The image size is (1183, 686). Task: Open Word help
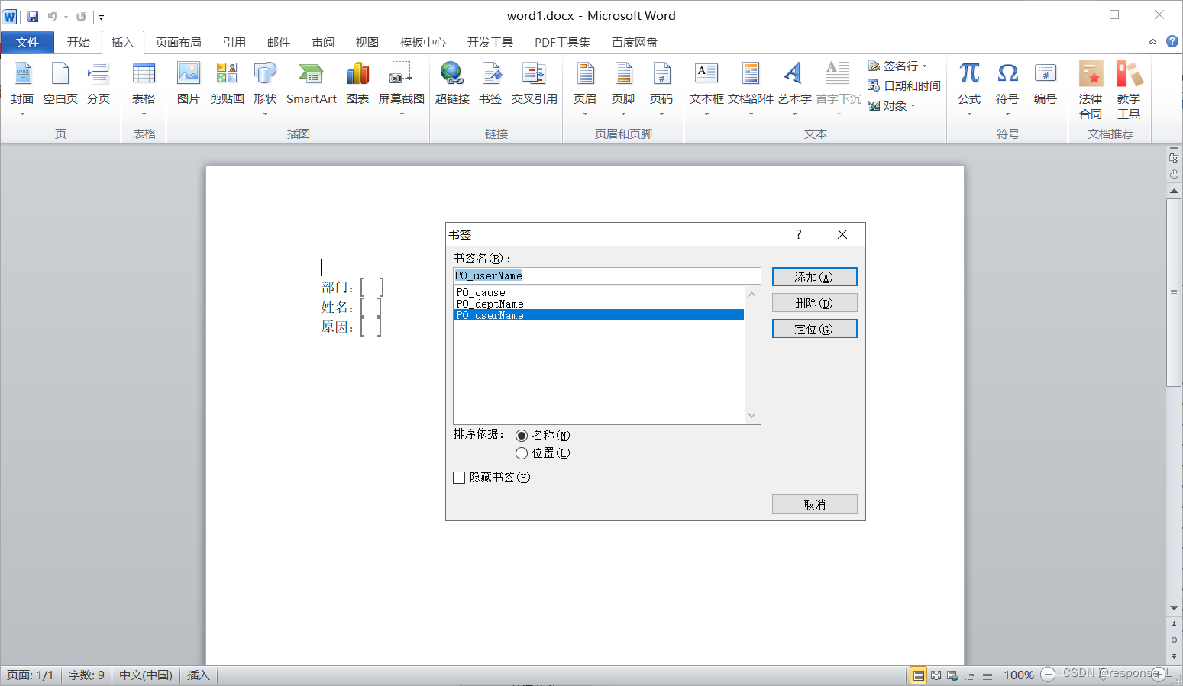coord(1172,41)
